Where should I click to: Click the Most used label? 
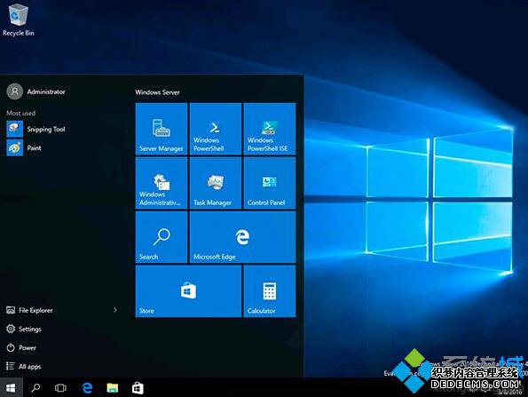click(x=21, y=113)
